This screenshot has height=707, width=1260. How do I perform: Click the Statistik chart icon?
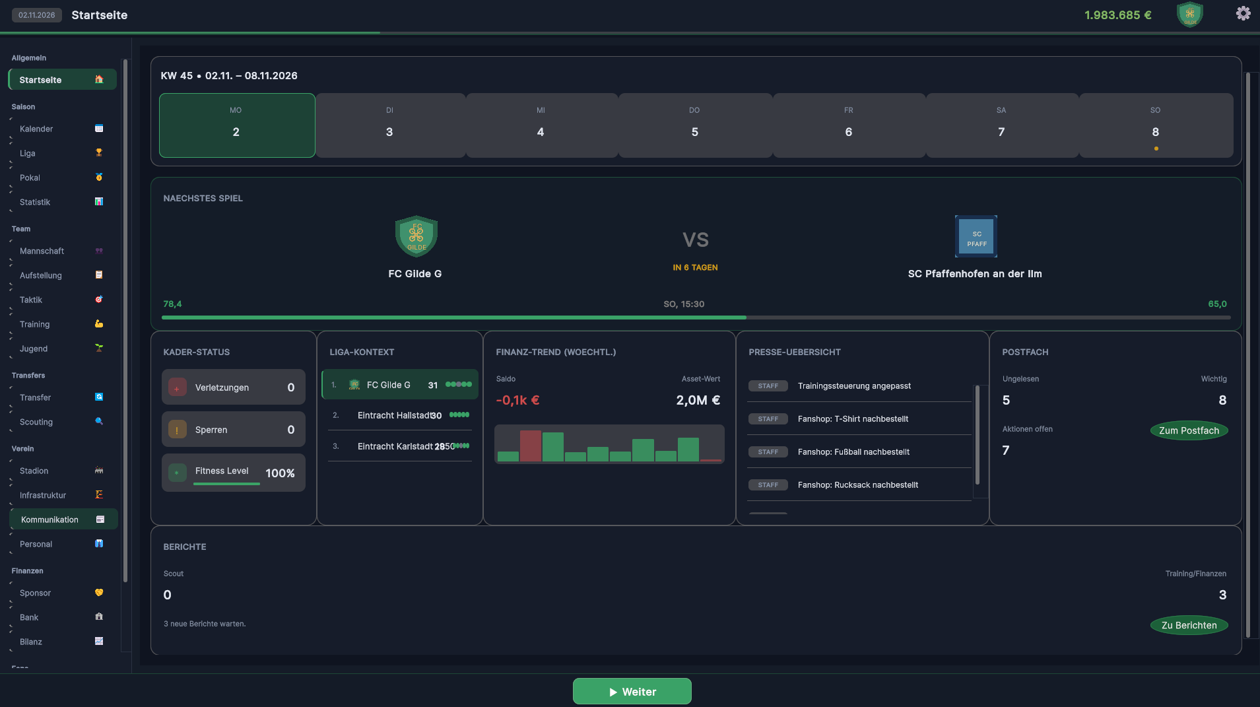click(99, 201)
